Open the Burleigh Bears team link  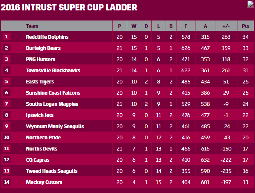point(43,48)
